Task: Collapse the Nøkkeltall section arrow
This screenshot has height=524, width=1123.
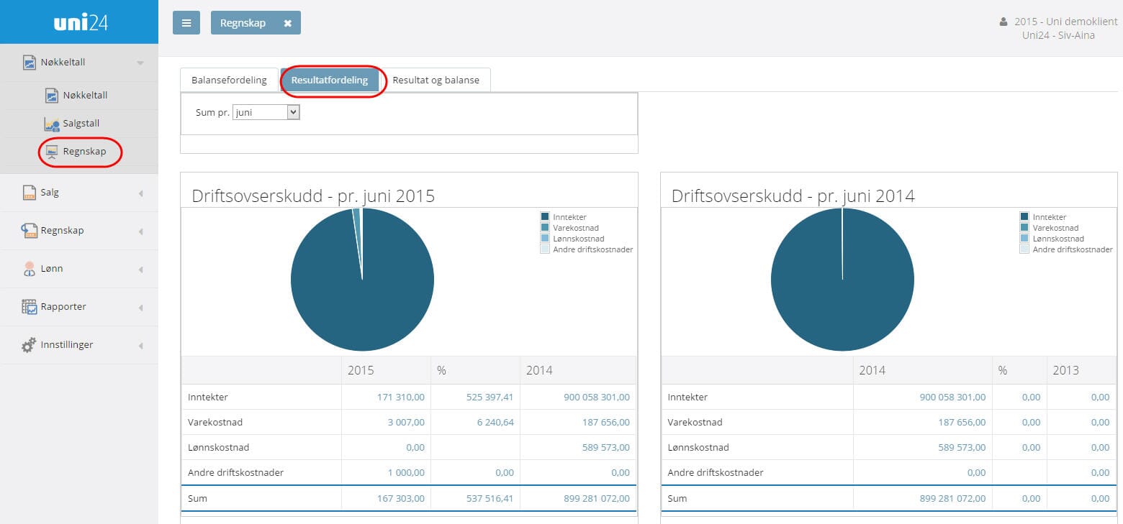Action: (x=140, y=63)
